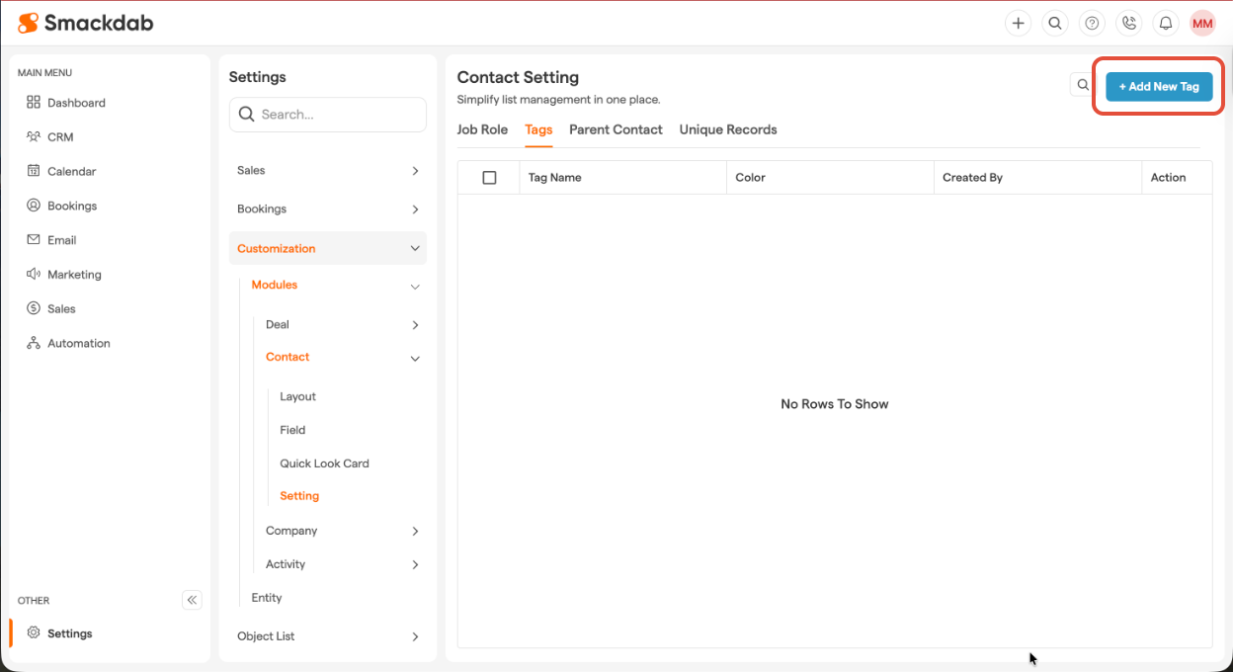The width and height of the screenshot is (1233, 672).
Task: Click the Add New Tag button
Action: tap(1159, 87)
